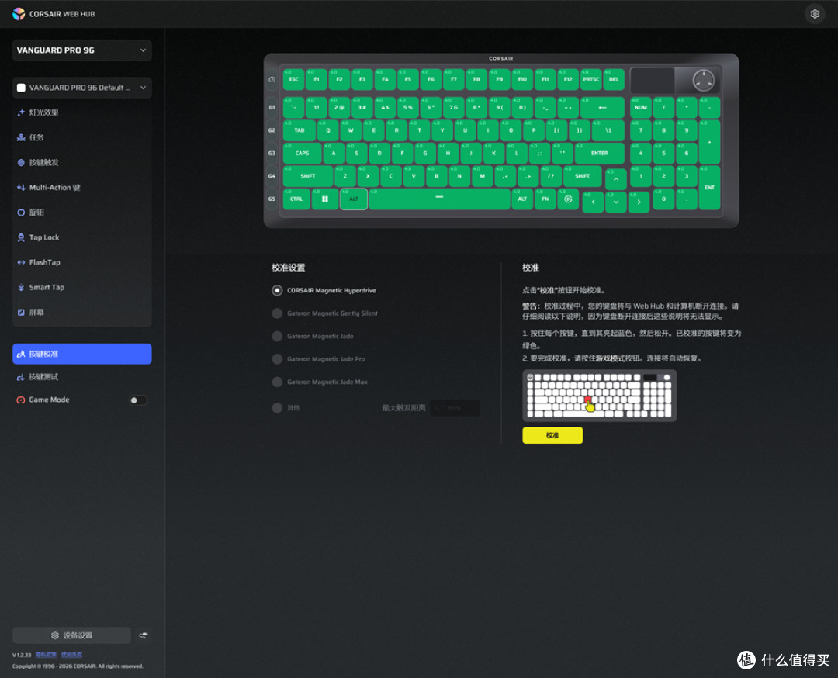Image resolution: width=838 pixels, height=678 pixels.
Task: Select Gateron Magnetic Gently Silent option
Action: pyautogui.click(x=277, y=313)
